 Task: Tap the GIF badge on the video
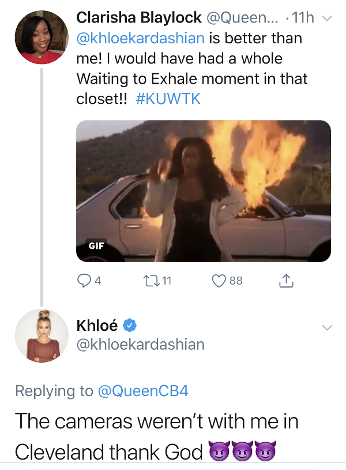click(96, 246)
